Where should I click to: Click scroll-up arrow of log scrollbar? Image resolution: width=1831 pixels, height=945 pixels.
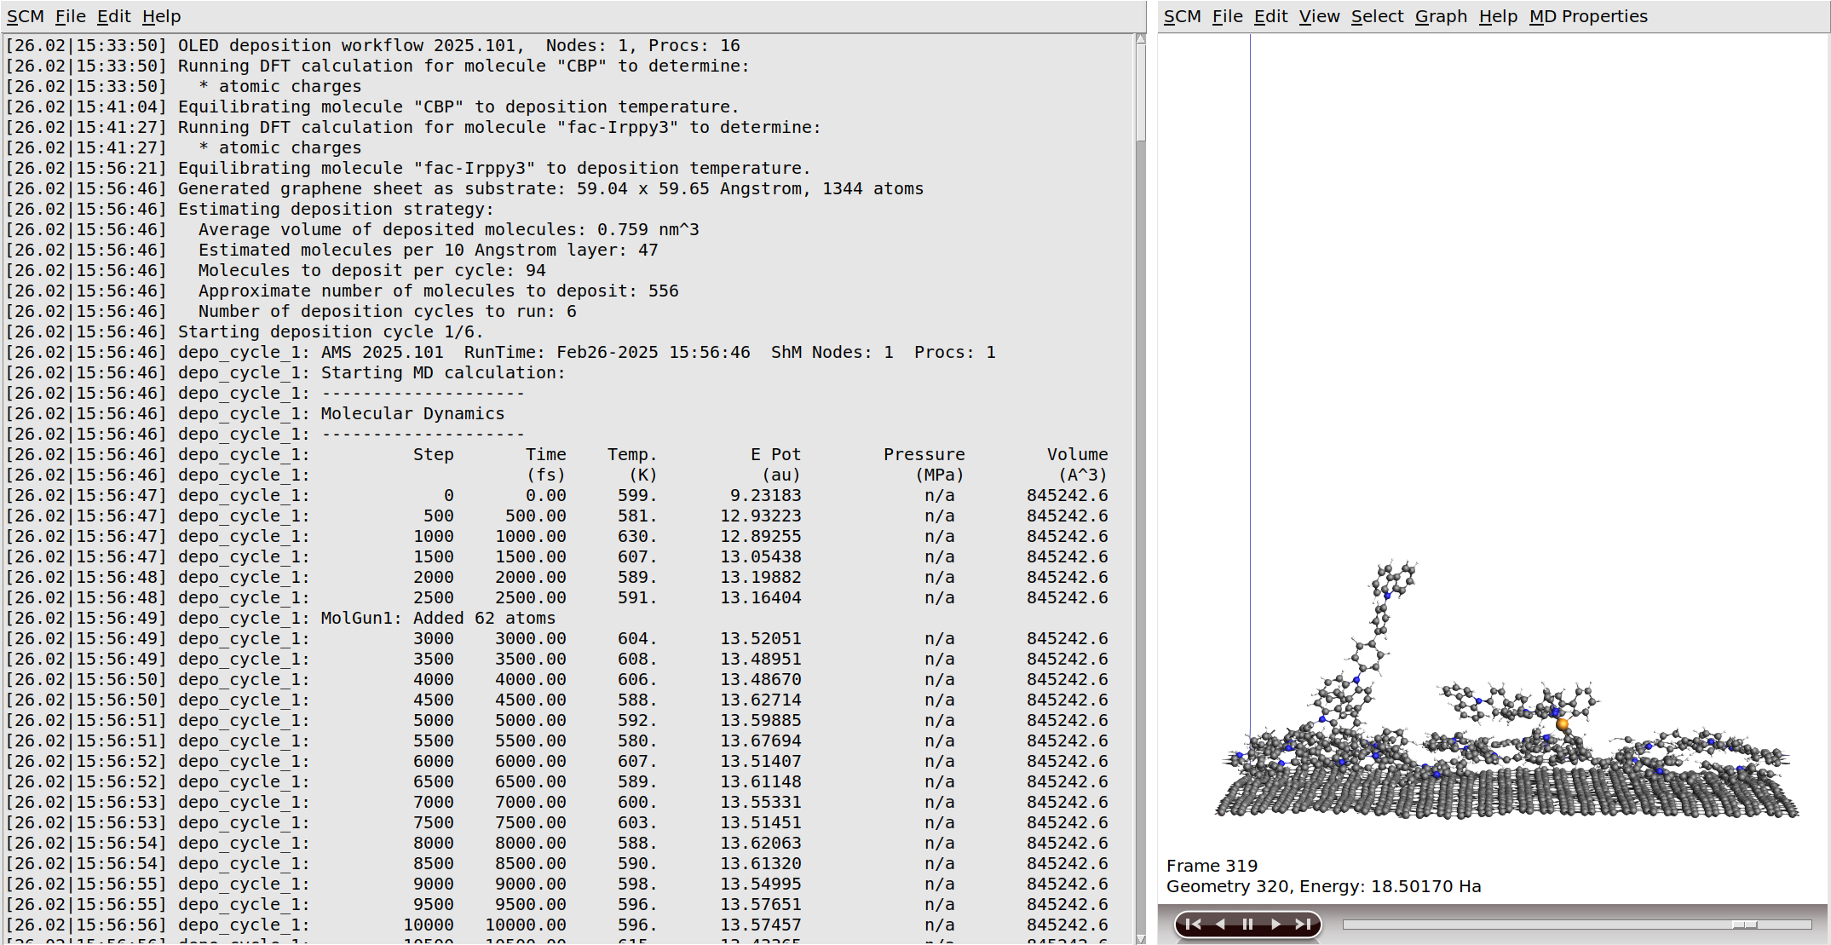[1141, 39]
